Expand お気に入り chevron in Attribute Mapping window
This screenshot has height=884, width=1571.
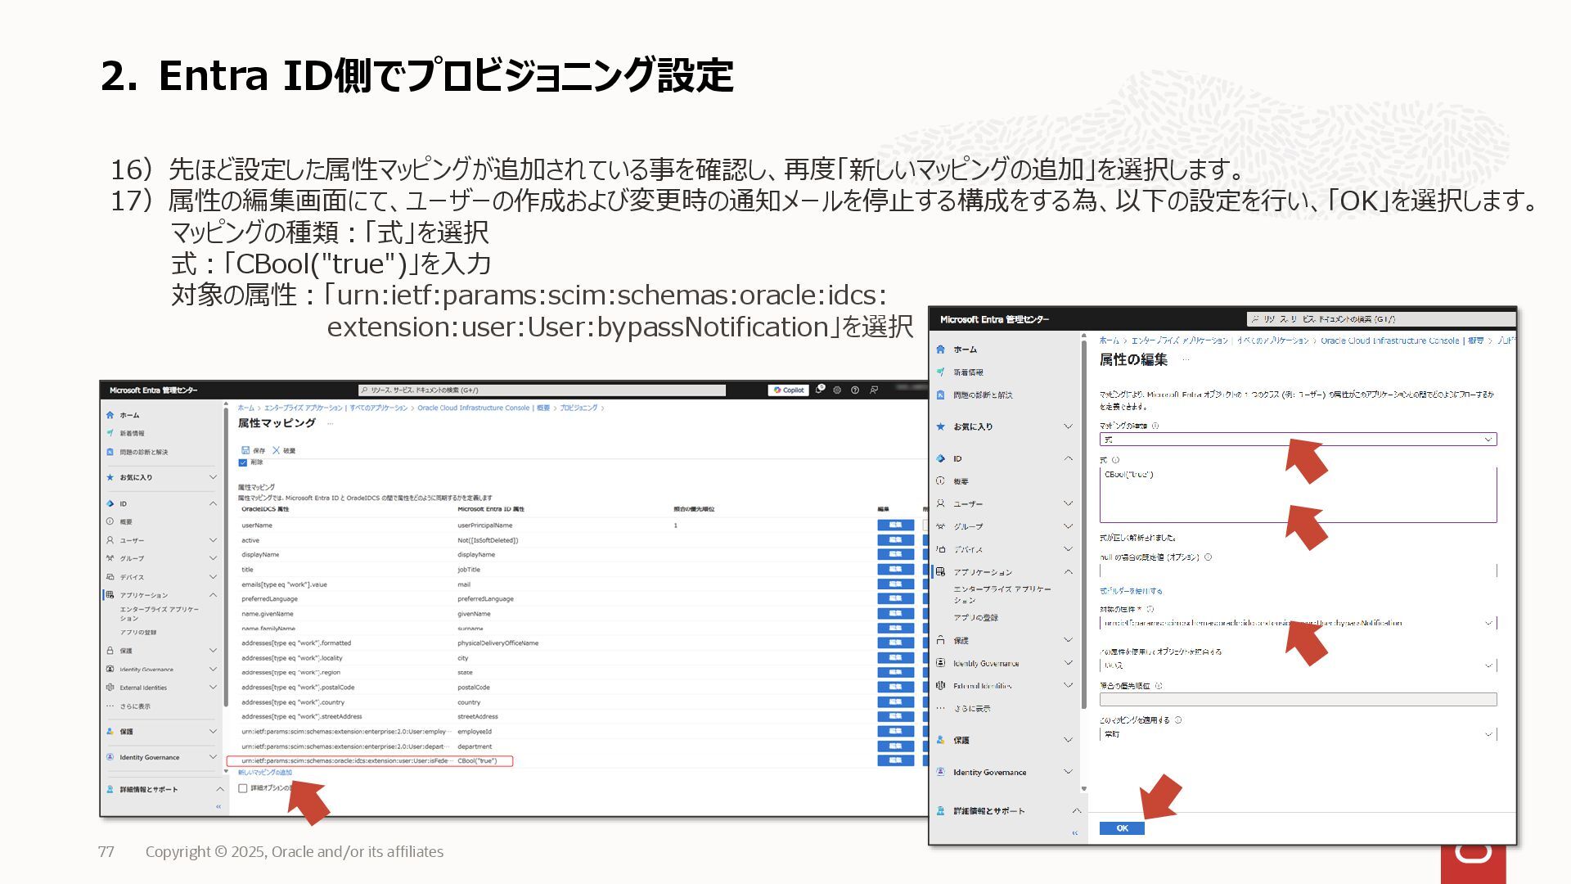213,477
